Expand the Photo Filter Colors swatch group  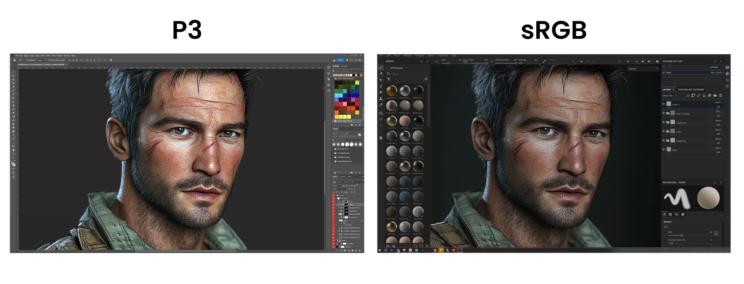coord(333,121)
